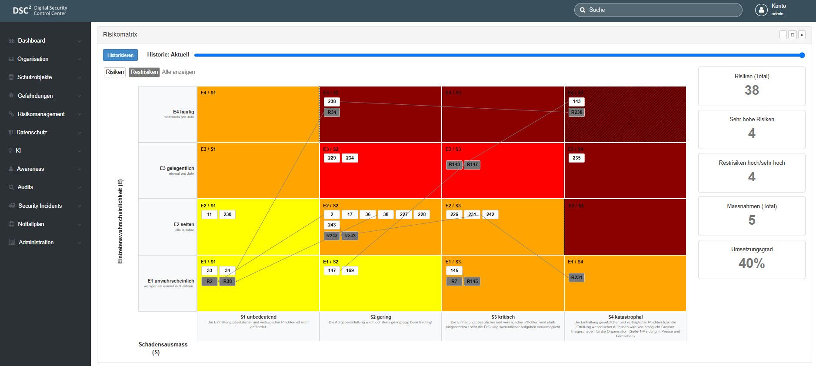816x366 pixels.
Task: Expand the Organisation menu chevron
Action: (80, 60)
